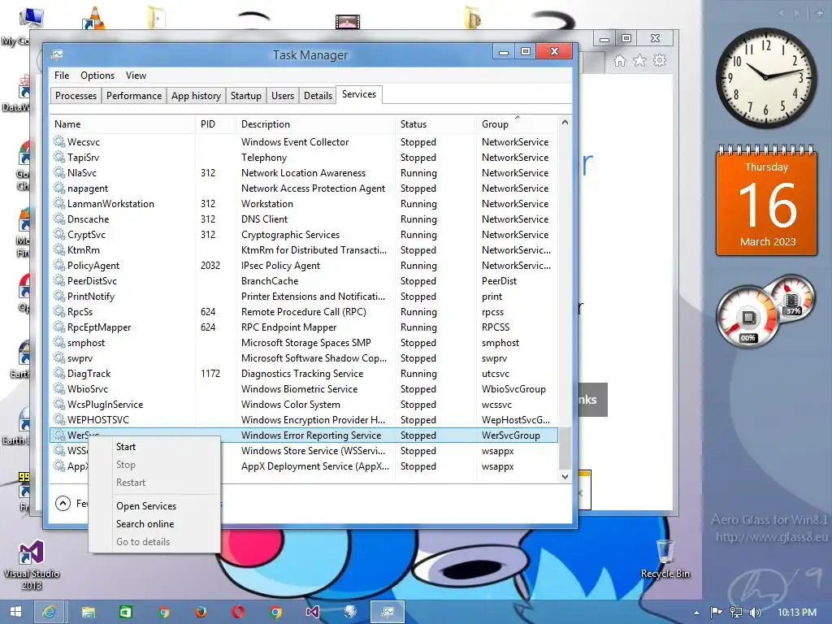The height and width of the screenshot is (624, 832).
Task: Select the DNS Client description
Action: tap(264, 219)
